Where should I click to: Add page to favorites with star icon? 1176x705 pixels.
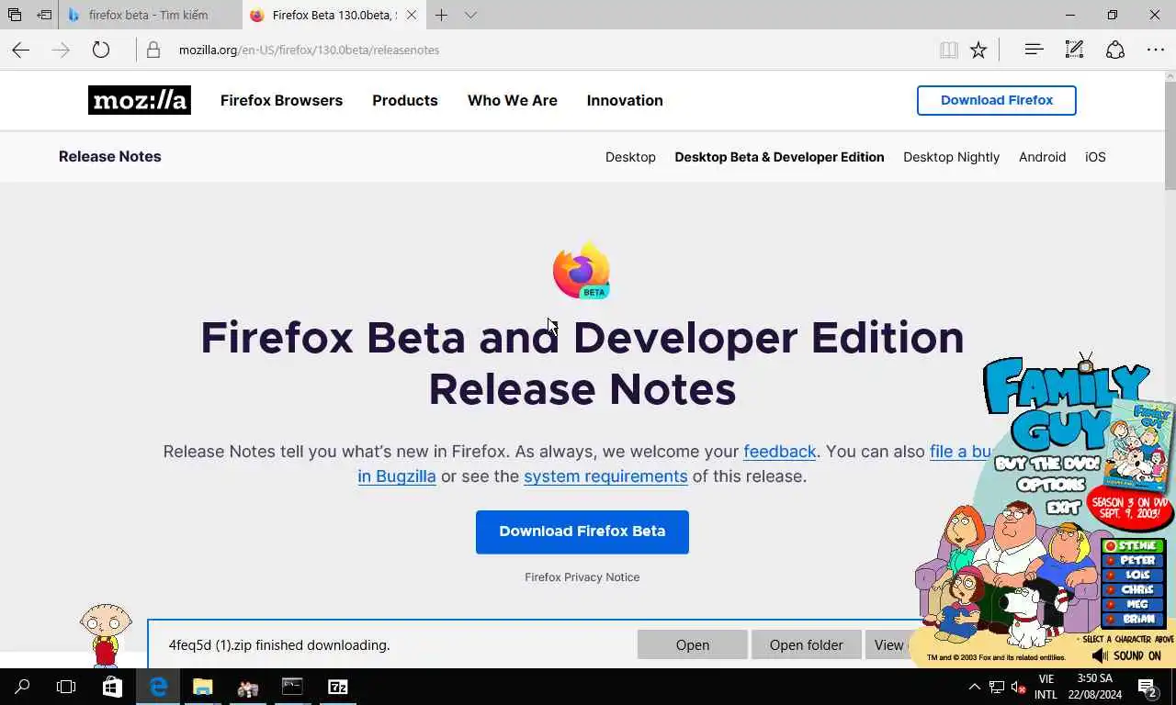pyautogui.click(x=978, y=50)
